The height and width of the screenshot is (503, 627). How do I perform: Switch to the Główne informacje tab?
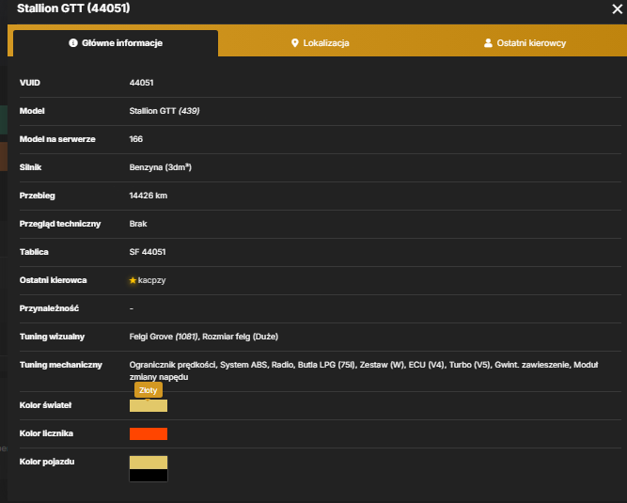coord(116,43)
